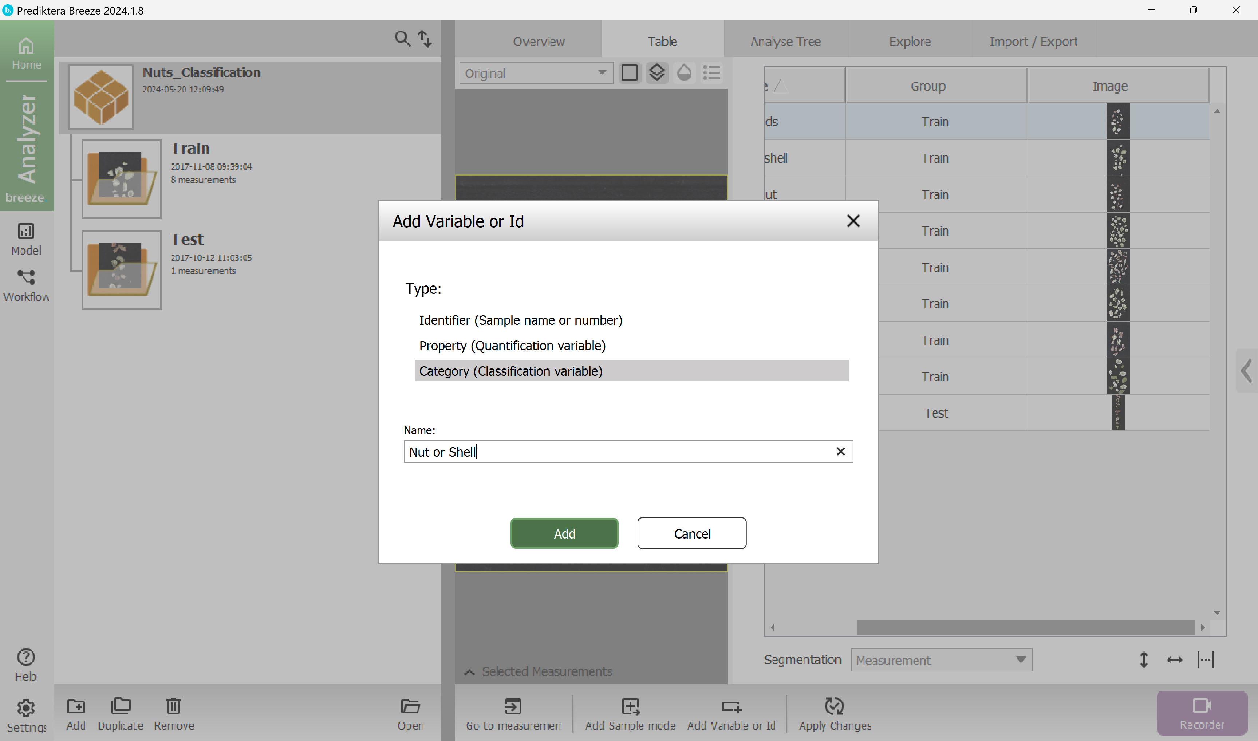Open the Analyzer panel in the sidebar
The width and height of the screenshot is (1258, 741).
point(26,145)
